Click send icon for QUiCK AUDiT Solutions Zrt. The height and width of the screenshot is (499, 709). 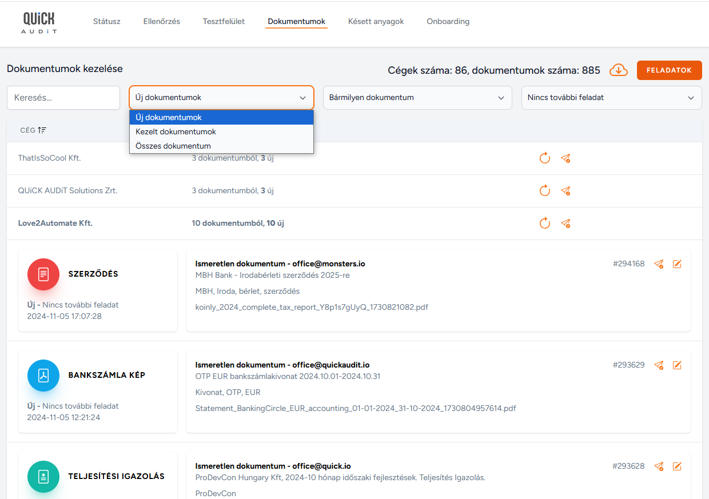point(565,191)
